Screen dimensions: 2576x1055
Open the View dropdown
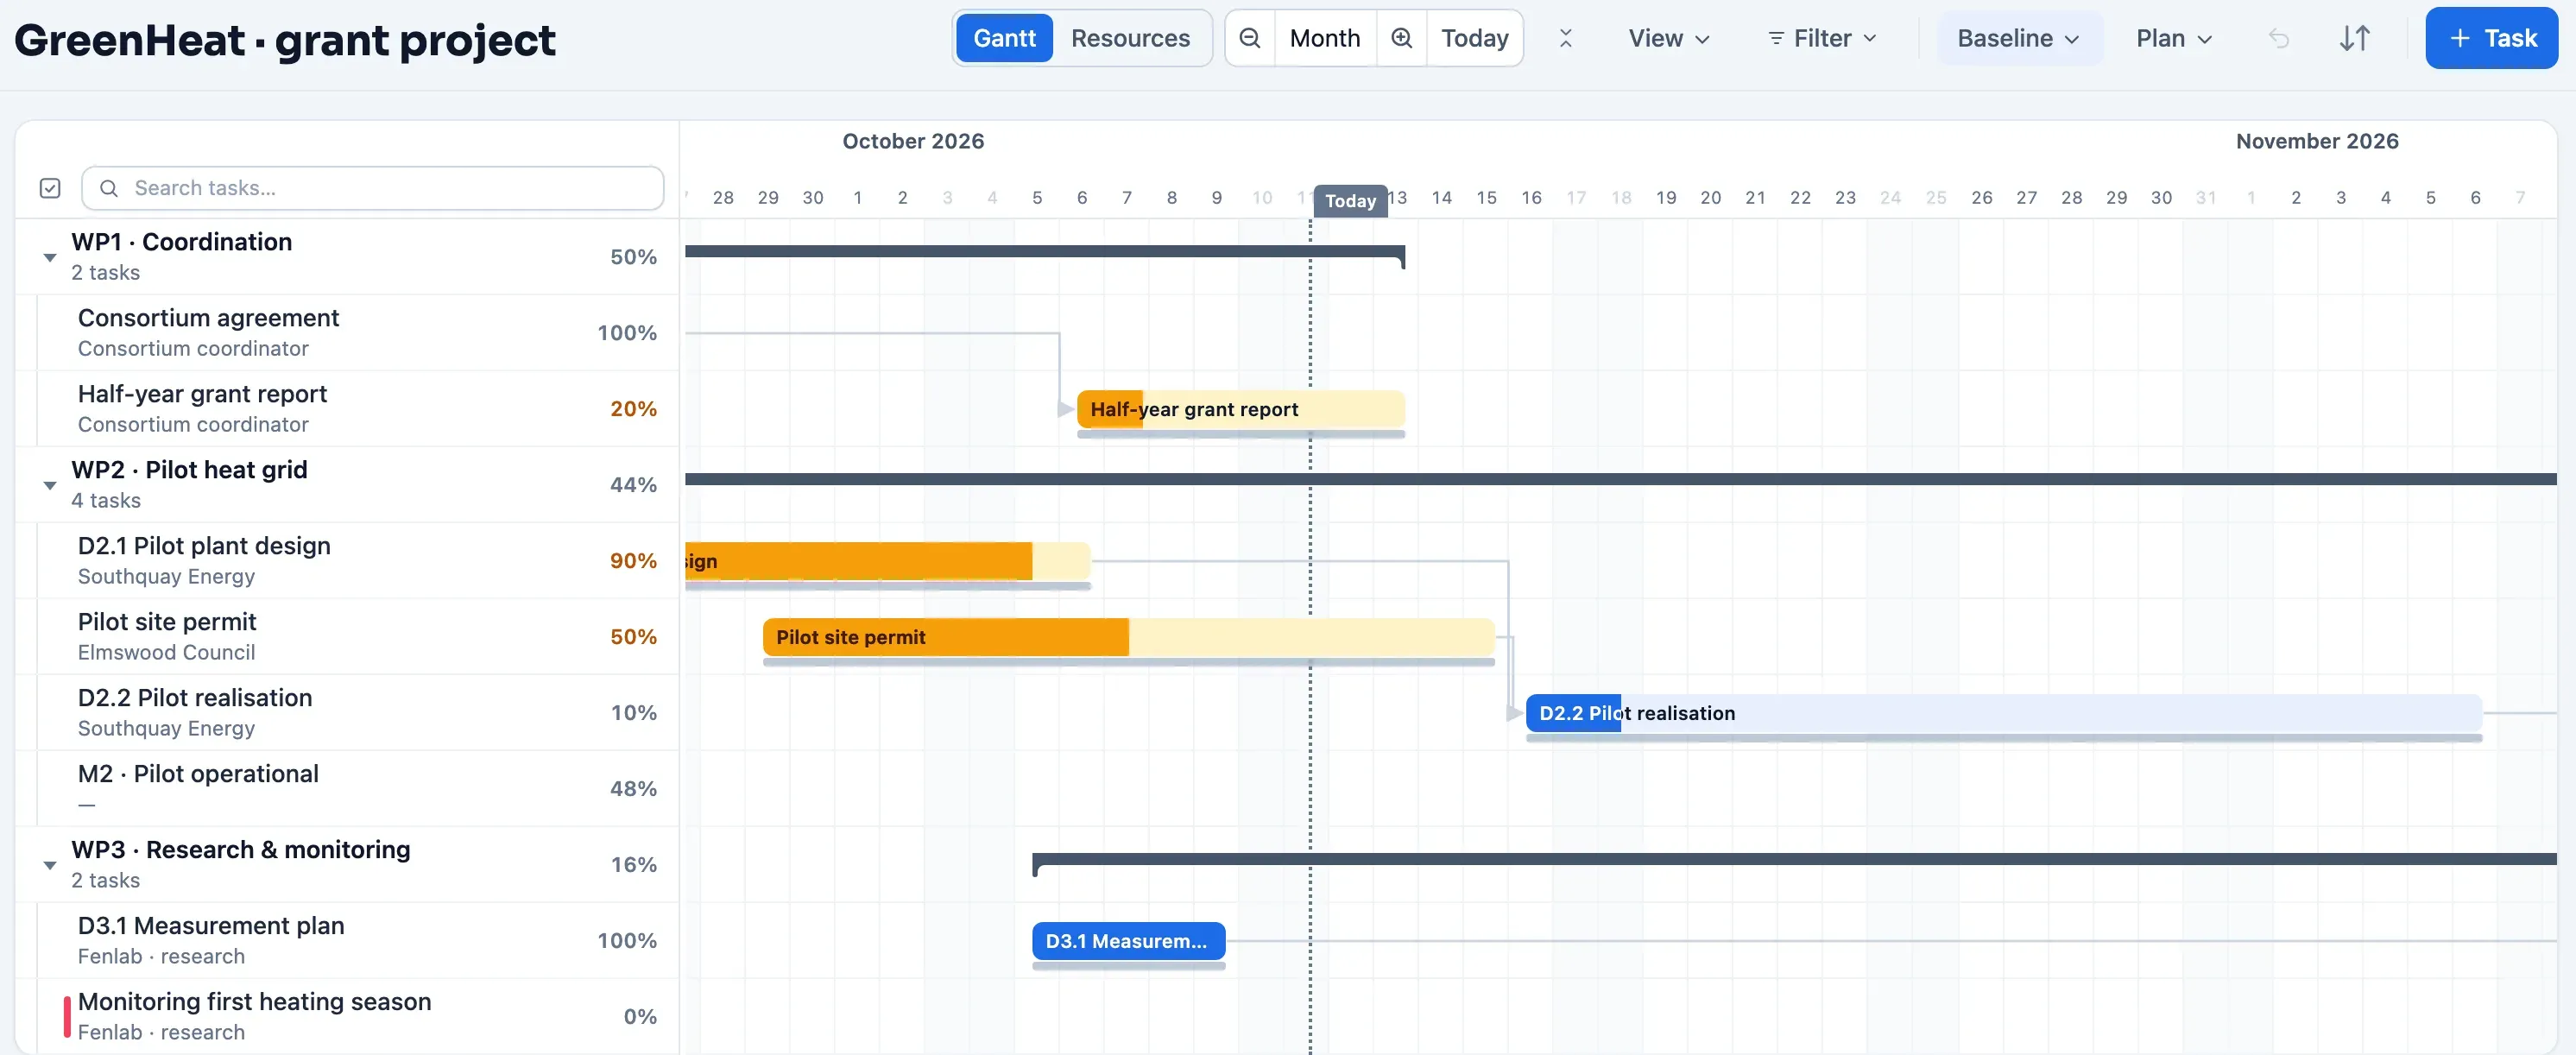point(1669,38)
